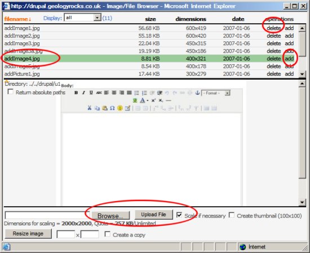Image resolution: width=310 pixels, height=253 pixels.
Task: Justify text fully in editor toolbar
Action: tap(129, 93)
